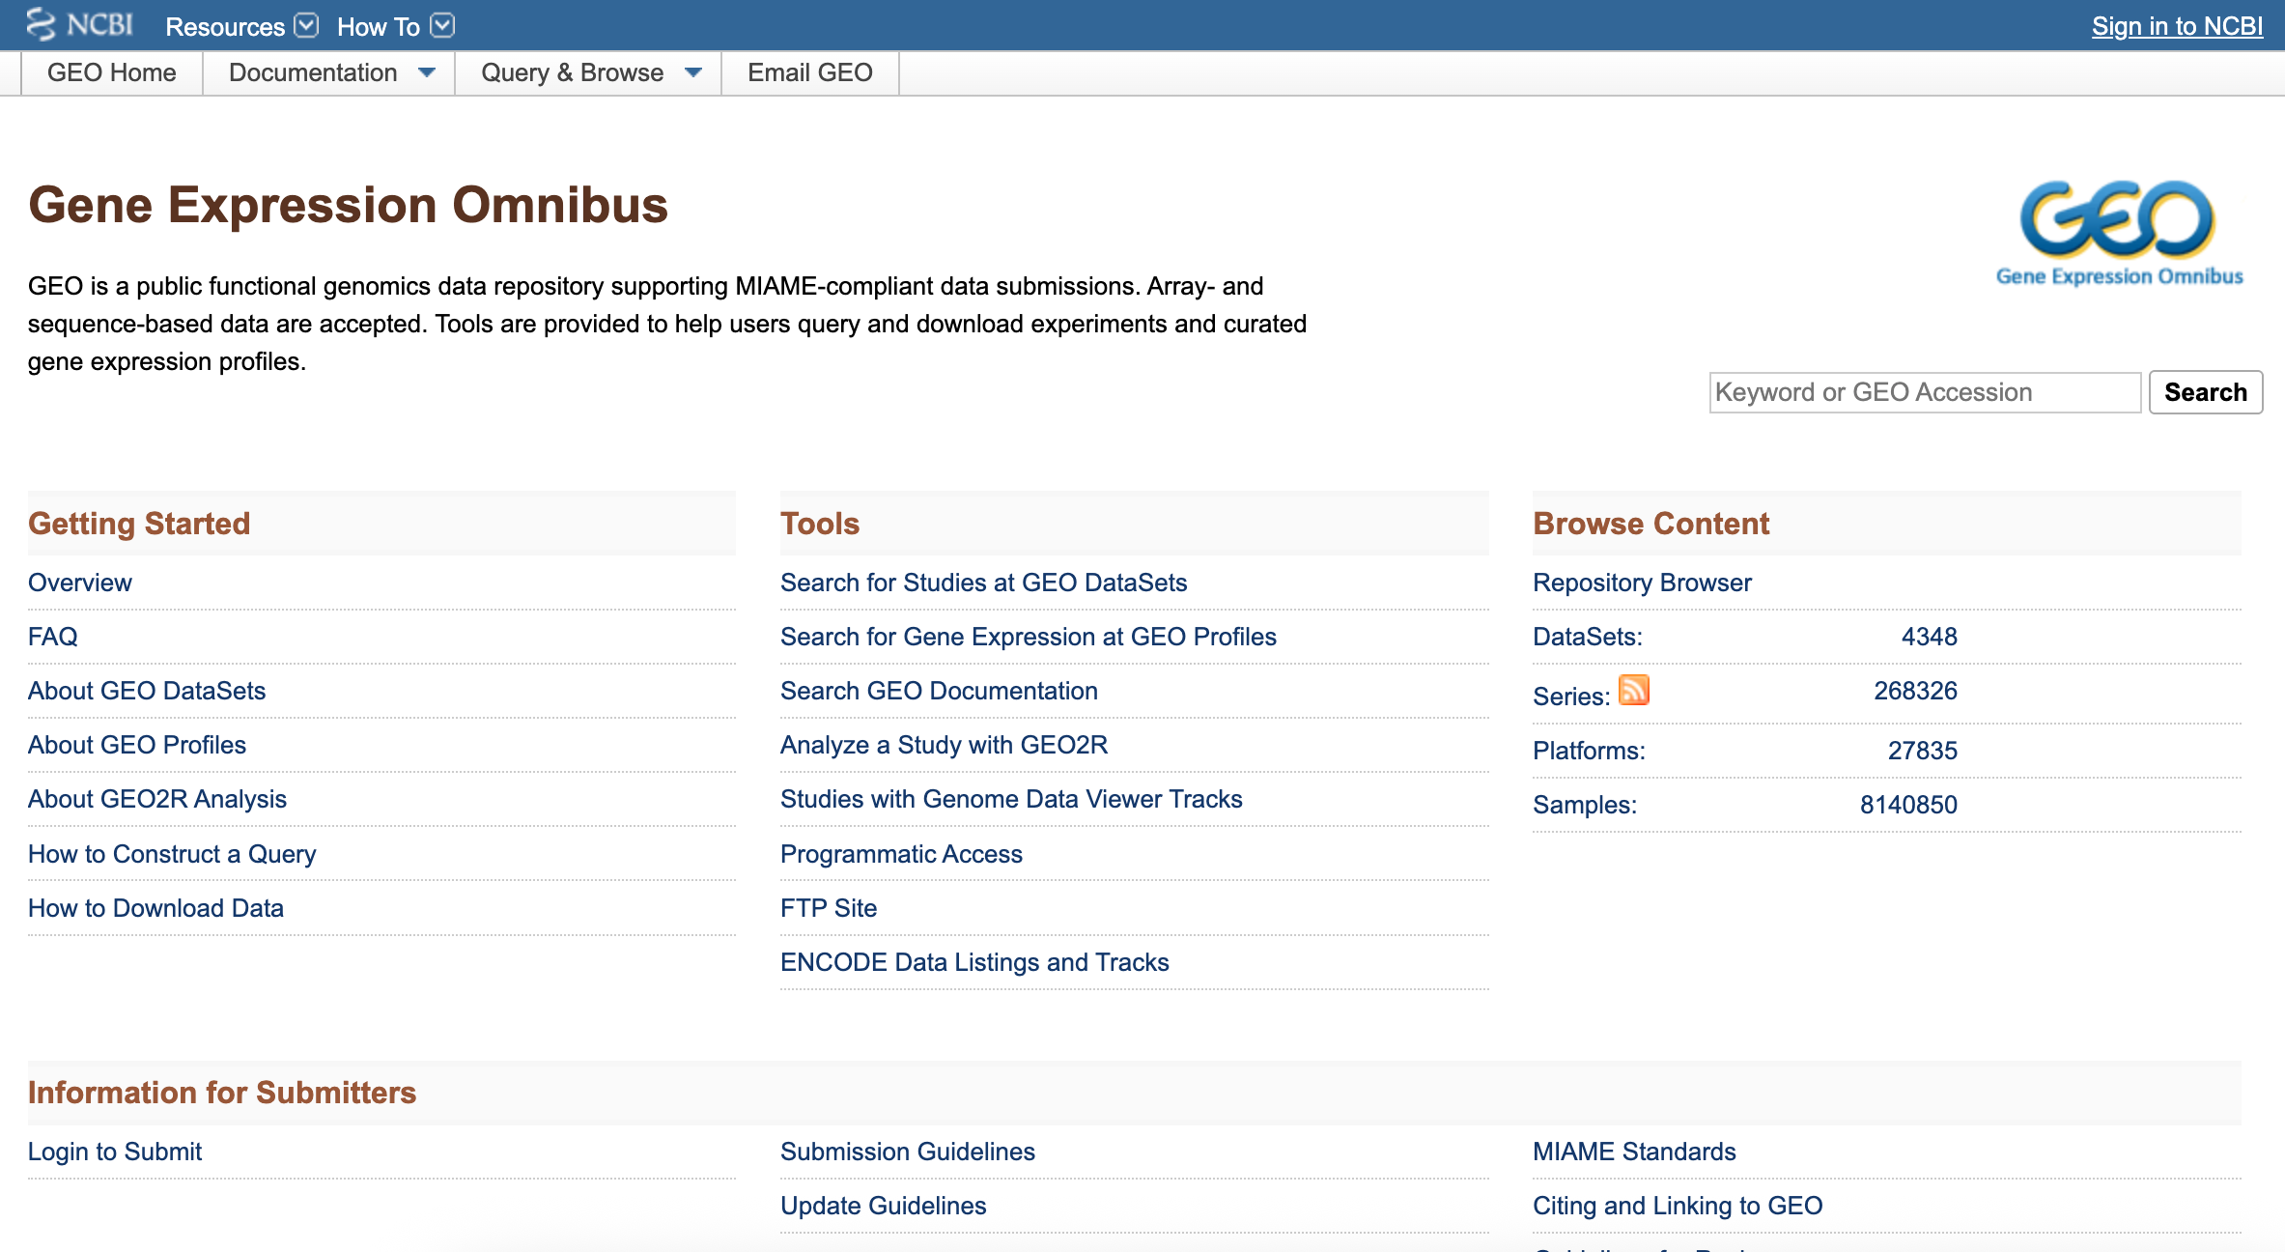2285x1252 pixels.
Task: Open Analyze a Study with GEO2R
Action: click(944, 745)
